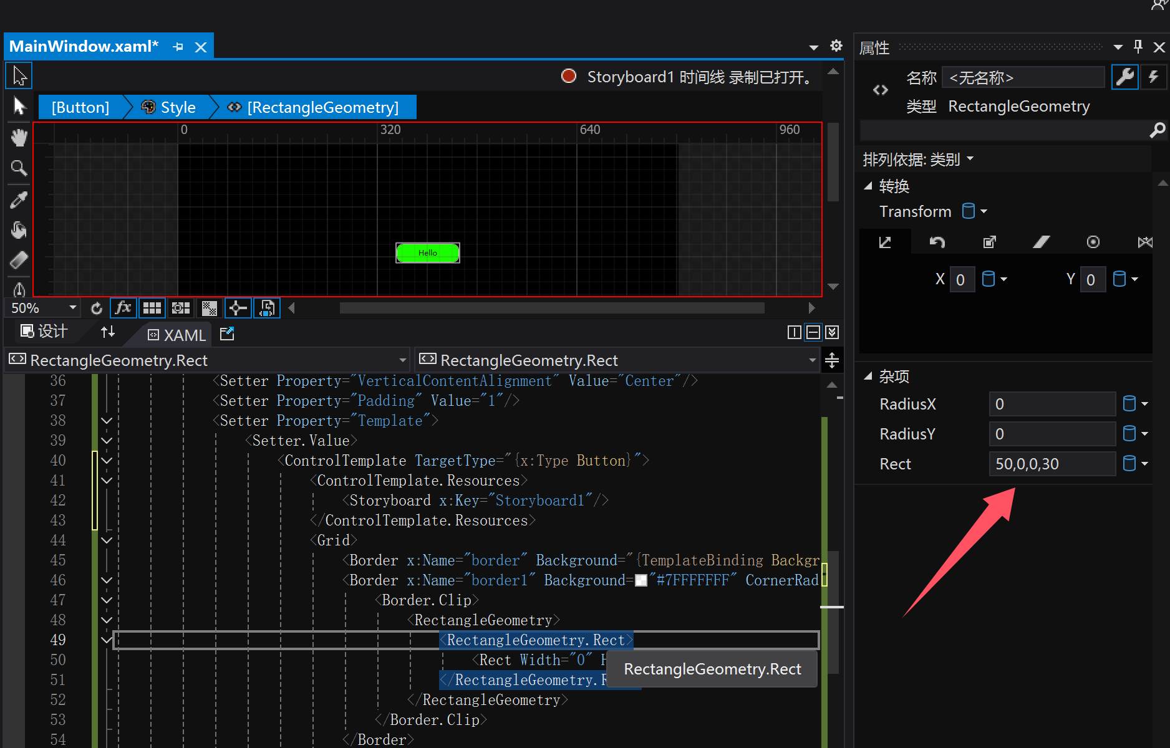
Task: Click the refresh designer icon
Action: [x=96, y=308]
